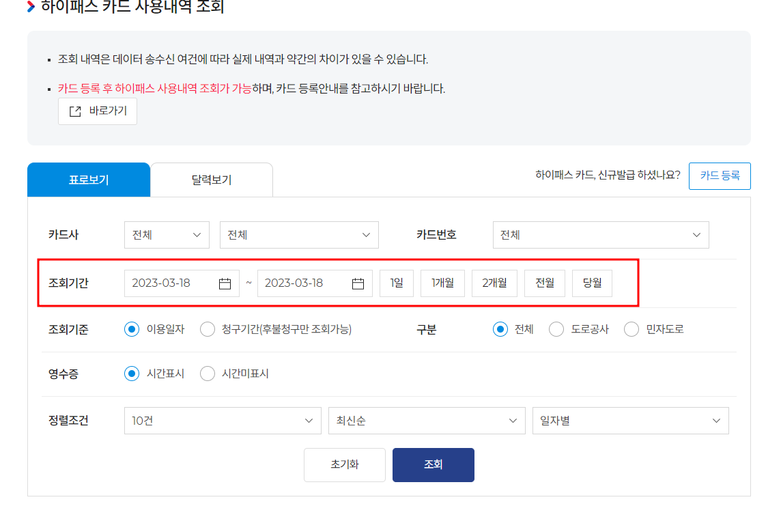Open the 카드사 company dropdown
The image size is (781, 519).
pos(167,234)
